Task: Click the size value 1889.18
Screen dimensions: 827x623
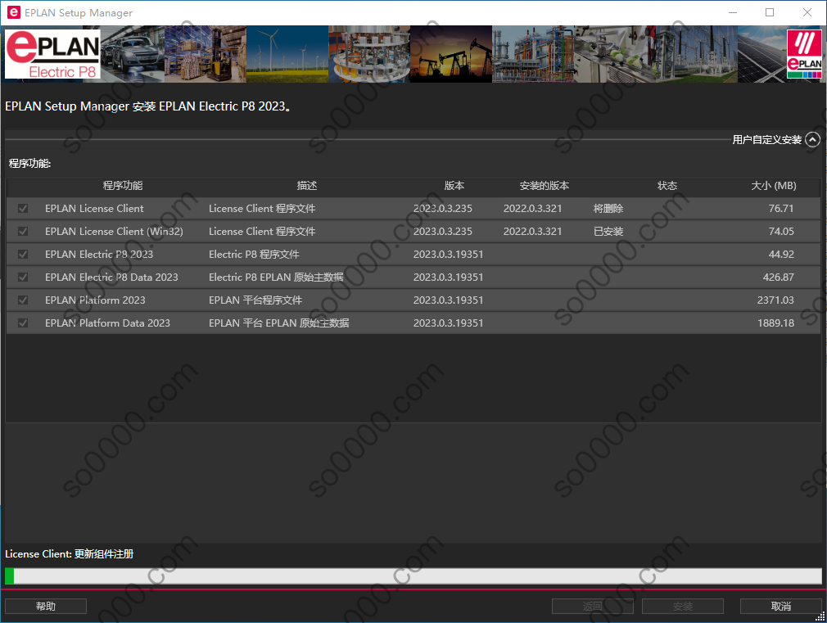Action: pos(775,323)
